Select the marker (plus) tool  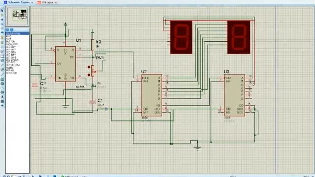2,106
